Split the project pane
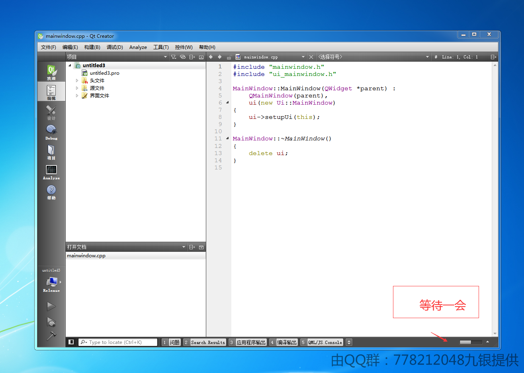This screenshot has height=373, width=524. point(192,57)
